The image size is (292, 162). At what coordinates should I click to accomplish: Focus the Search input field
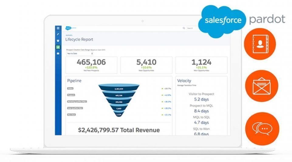(x=192, y=28)
